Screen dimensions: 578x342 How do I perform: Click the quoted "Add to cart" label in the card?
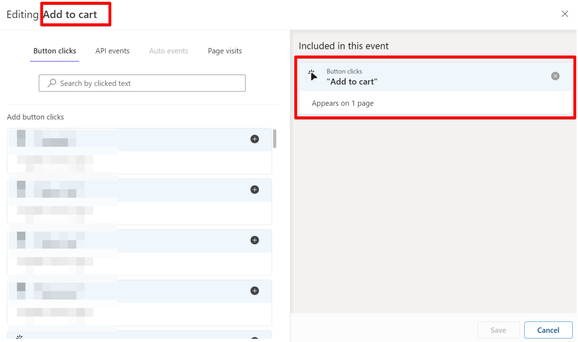352,82
